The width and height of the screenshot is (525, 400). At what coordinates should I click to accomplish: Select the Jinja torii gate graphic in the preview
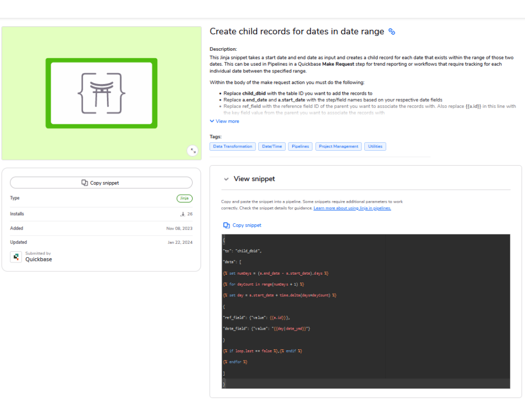(100, 93)
